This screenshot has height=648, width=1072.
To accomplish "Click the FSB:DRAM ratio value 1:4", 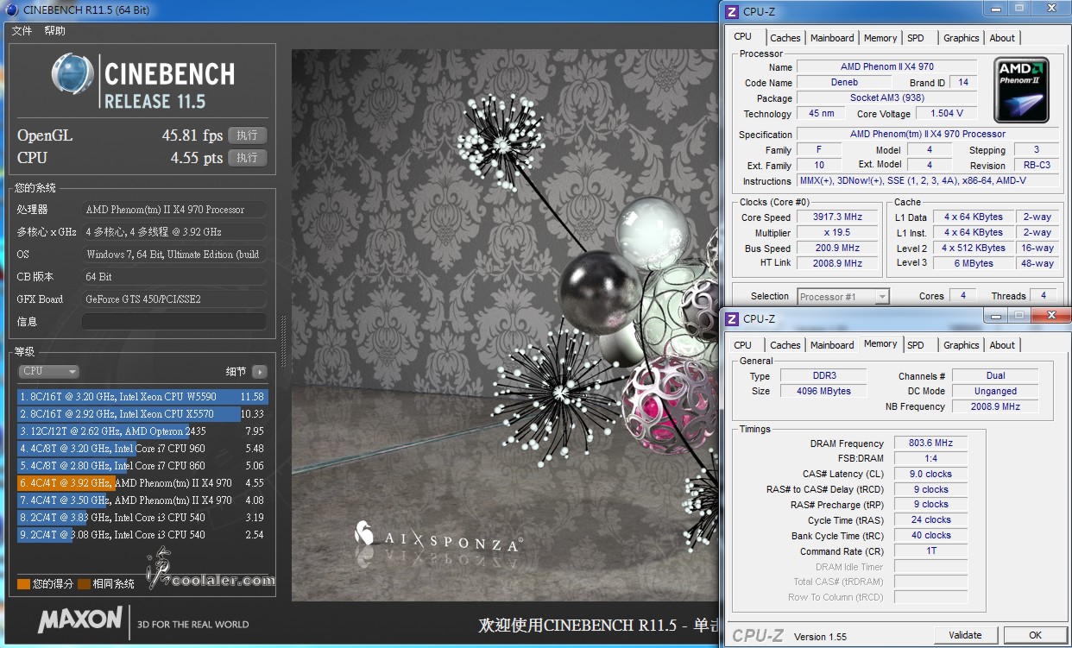I will [x=930, y=458].
